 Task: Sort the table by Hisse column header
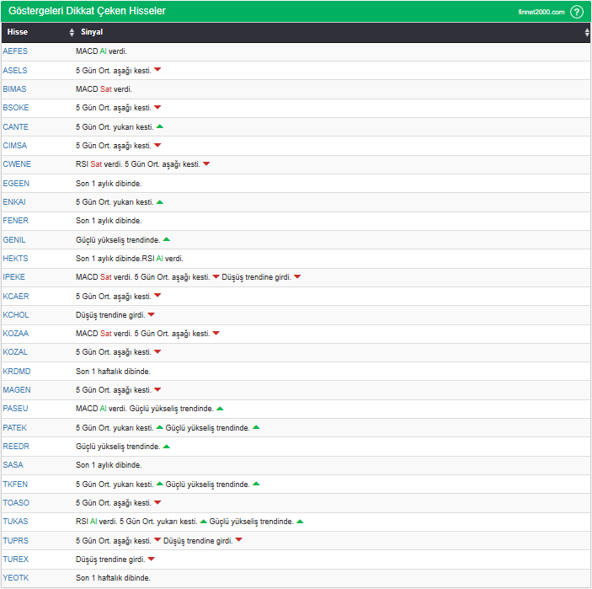(18, 33)
